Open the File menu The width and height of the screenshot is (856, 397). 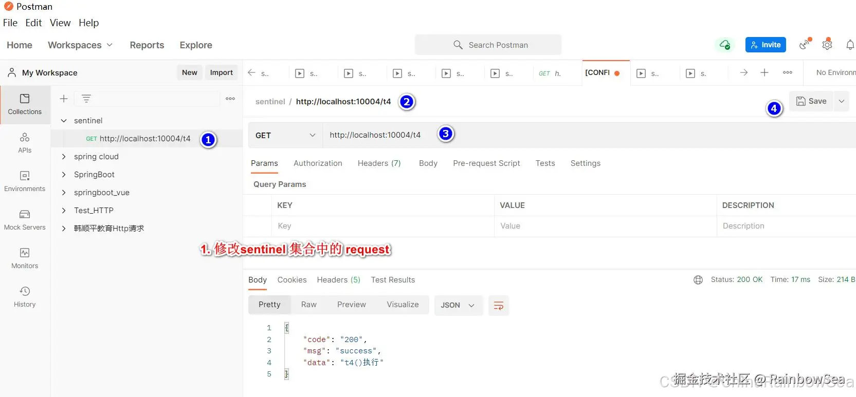tap(10, 23)
